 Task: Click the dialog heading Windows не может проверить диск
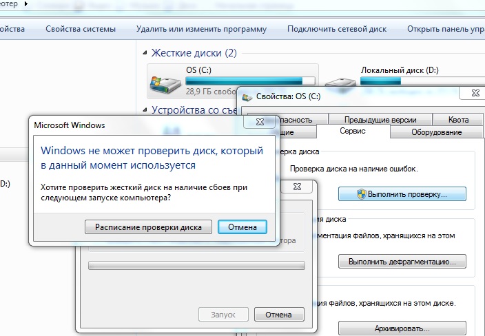pyautogui.click(x=152, y=158)
